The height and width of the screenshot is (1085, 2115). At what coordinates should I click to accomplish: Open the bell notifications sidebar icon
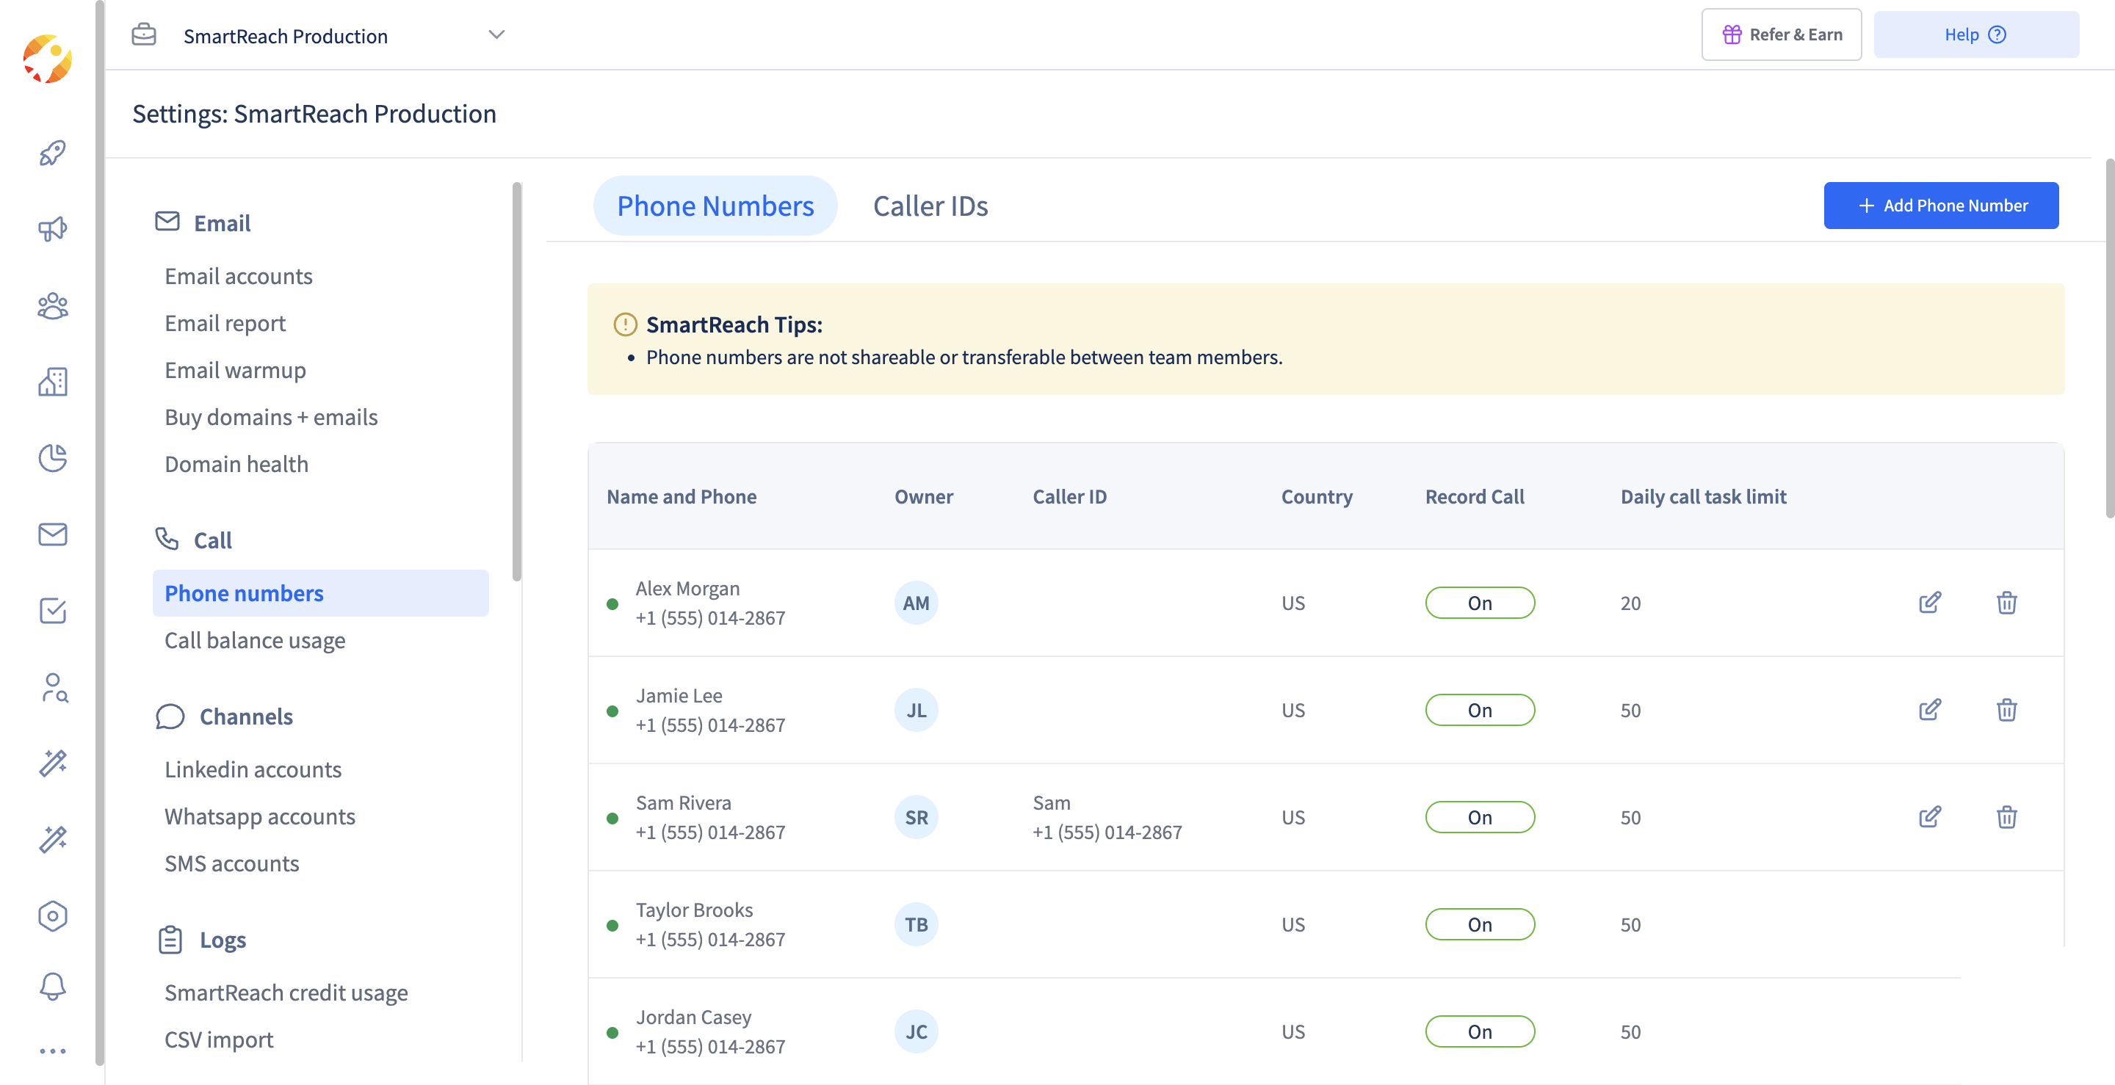(x=53, y=986)
